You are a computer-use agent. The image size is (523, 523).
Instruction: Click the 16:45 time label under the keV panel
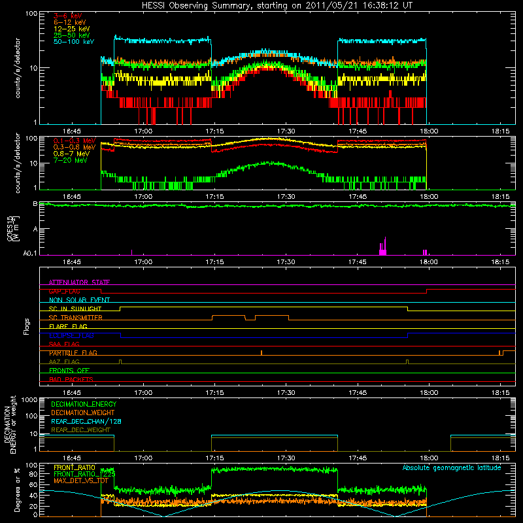click(72, 131)
